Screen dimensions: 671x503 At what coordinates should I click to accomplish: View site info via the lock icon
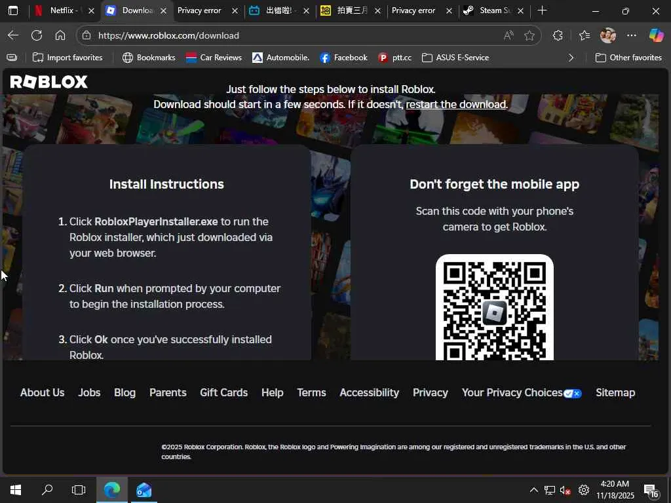coord(86,35)
